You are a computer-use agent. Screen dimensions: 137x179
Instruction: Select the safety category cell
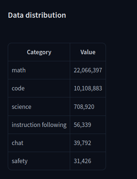[x=39, y=161]
